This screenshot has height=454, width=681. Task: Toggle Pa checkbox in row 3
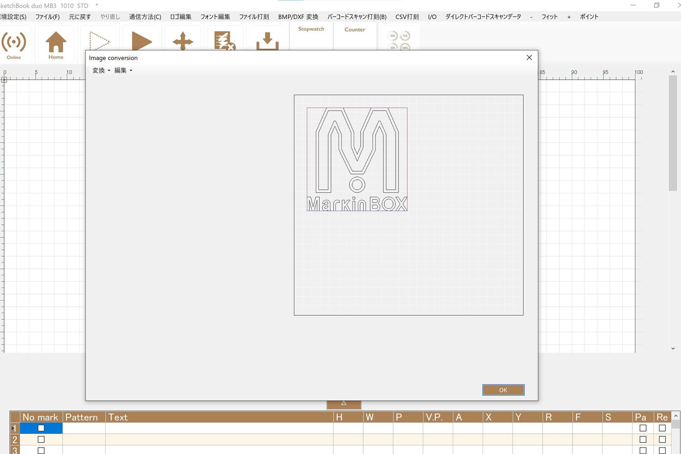(x=643, y=451)
